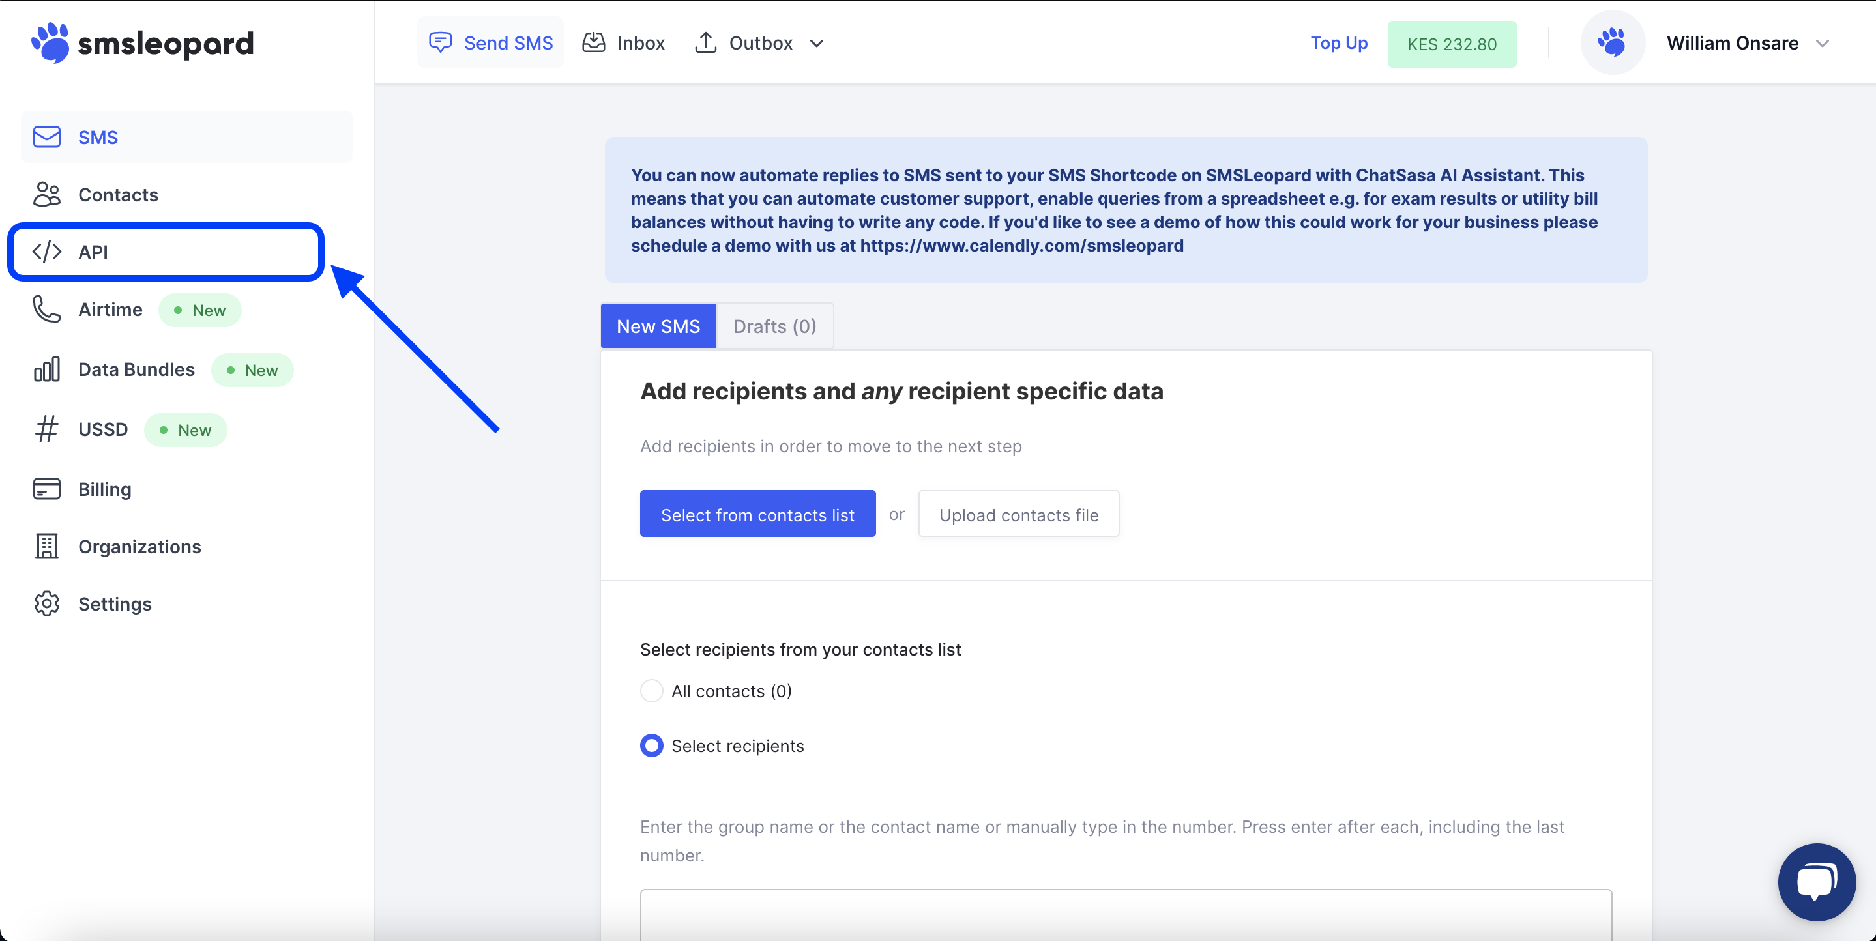Click the Select from contacts list button
The image size is (1876, 941).
click(759, 512)
